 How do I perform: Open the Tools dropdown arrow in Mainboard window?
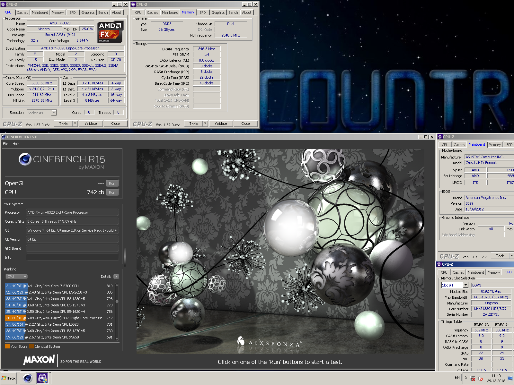point(511,256)
